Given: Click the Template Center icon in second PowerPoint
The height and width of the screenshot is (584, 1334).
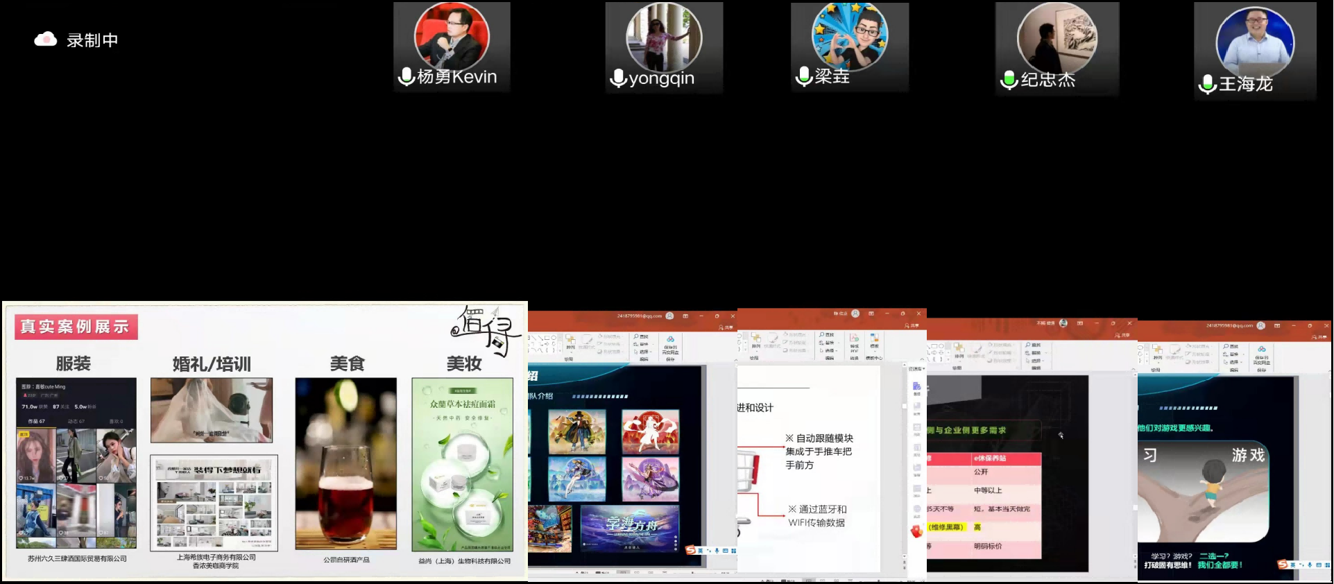Looking at the screenshot, I should [x=874, y=340].
